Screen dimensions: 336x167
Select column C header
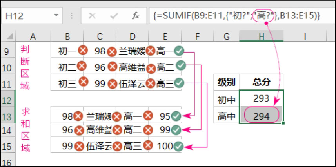100,36
